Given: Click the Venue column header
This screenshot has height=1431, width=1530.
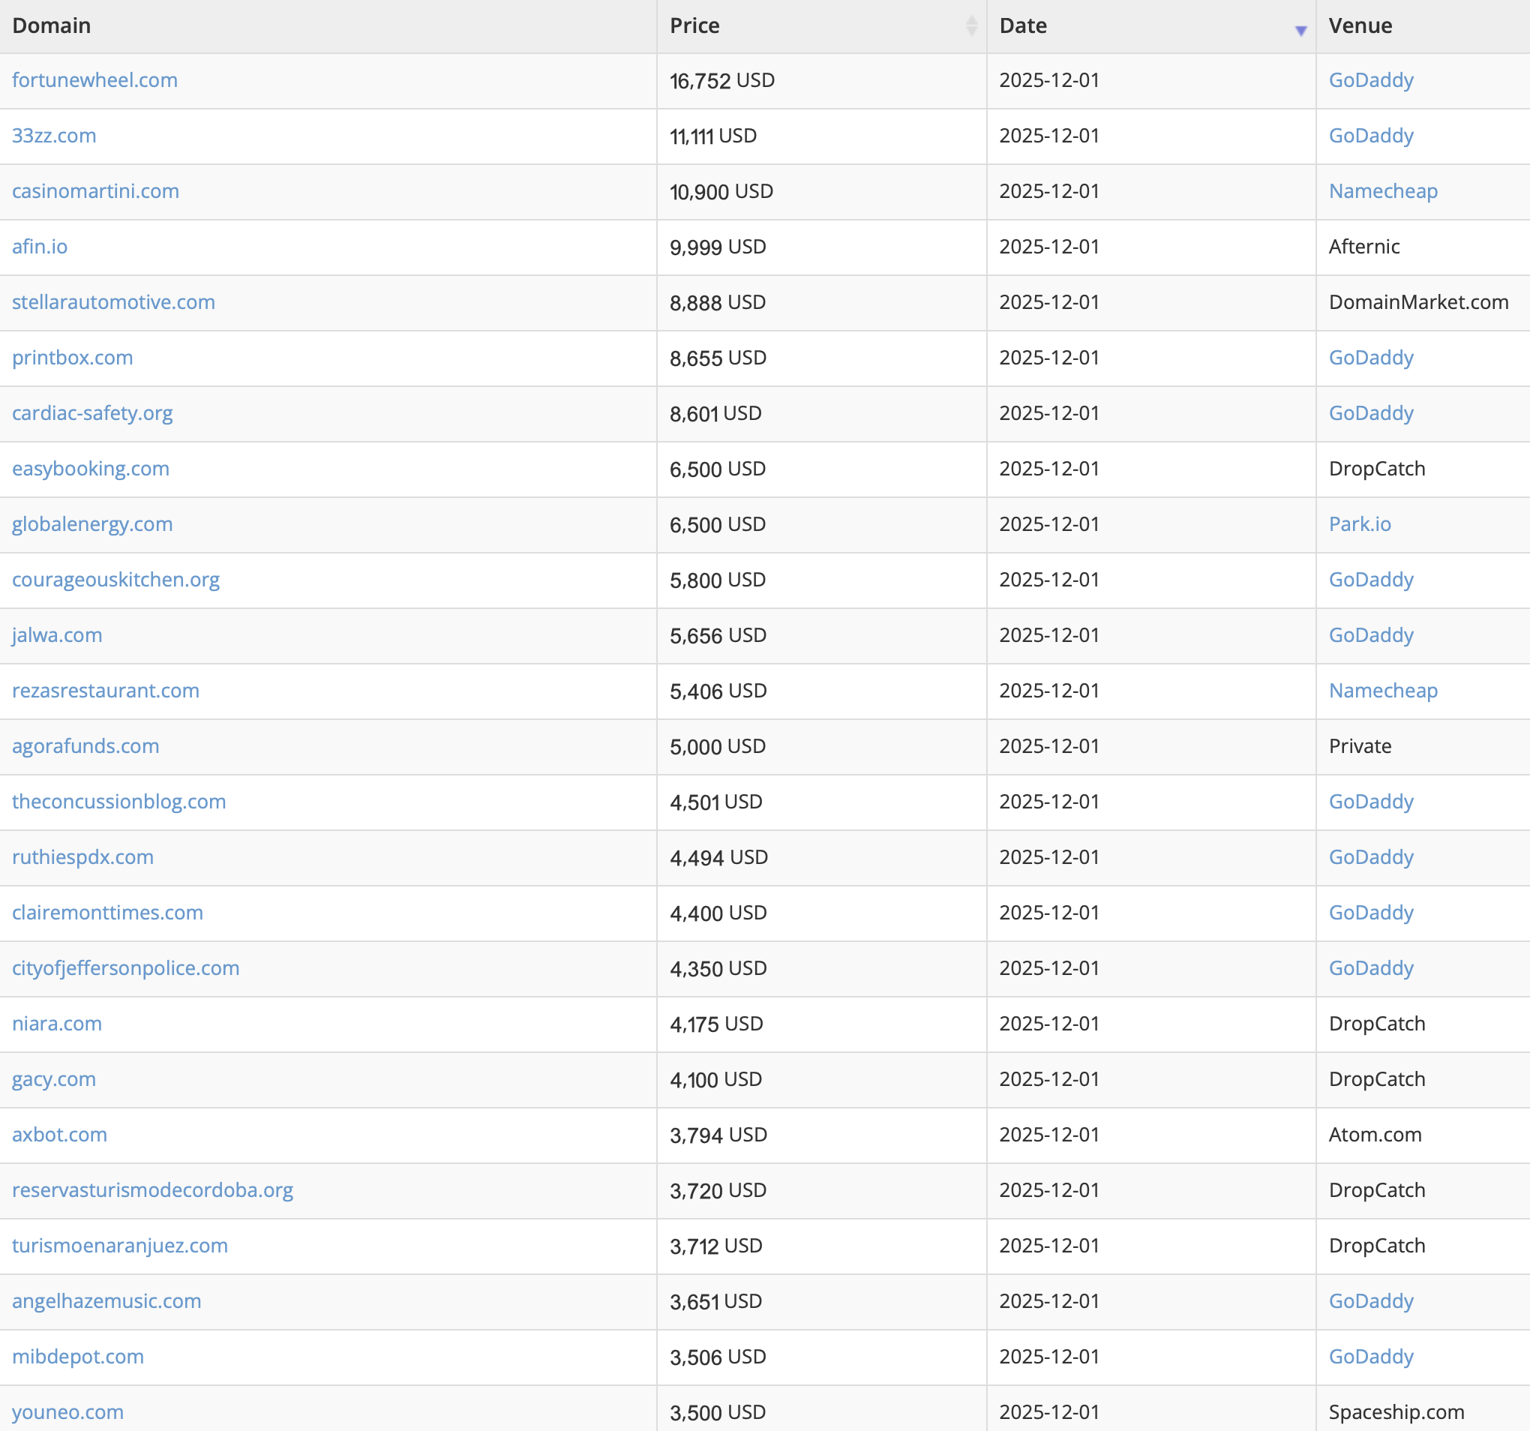Looking at the screenshot, I should [x=1360, y=25].
